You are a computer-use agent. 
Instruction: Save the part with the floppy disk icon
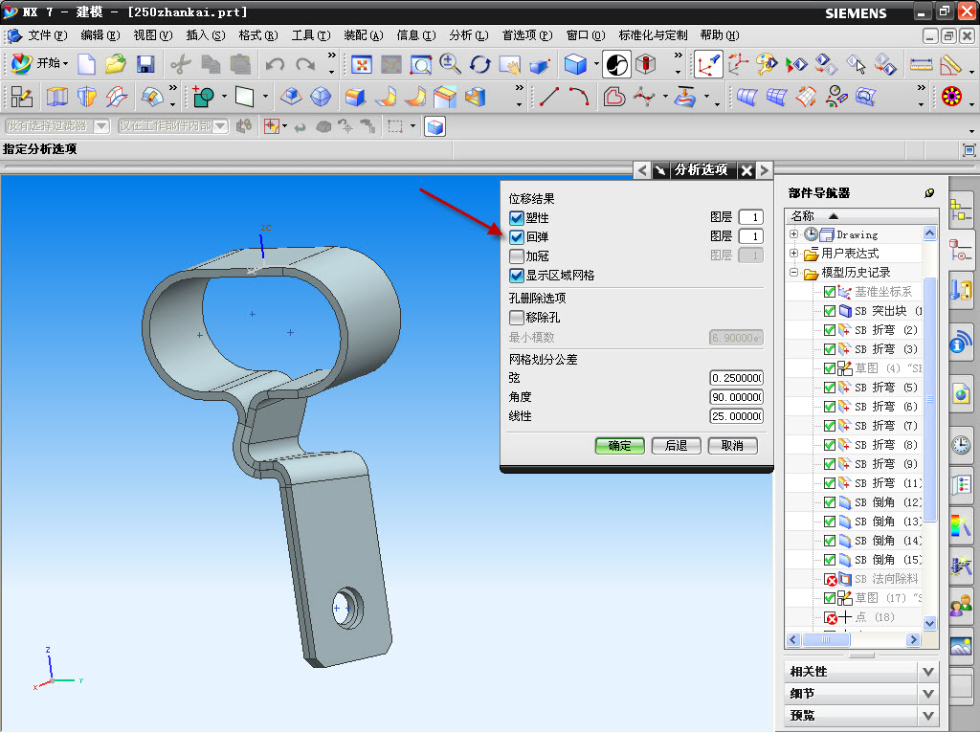(x=145, y=64)
